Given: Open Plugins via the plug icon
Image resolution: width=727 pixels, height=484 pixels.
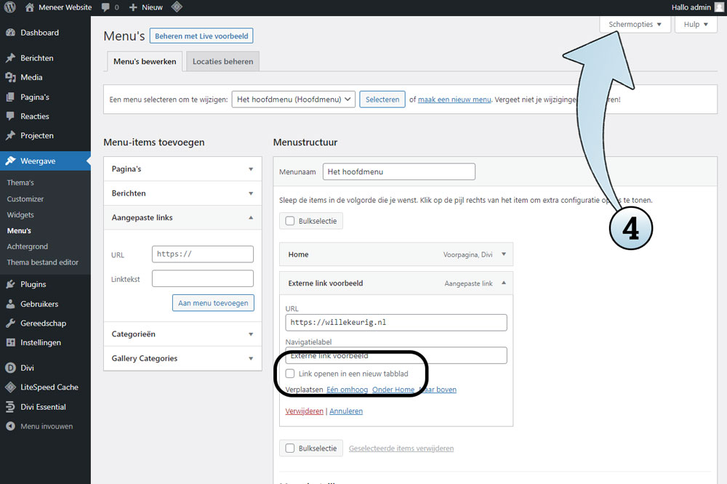Looking at the screenshot, I should [x=10, y=284].
